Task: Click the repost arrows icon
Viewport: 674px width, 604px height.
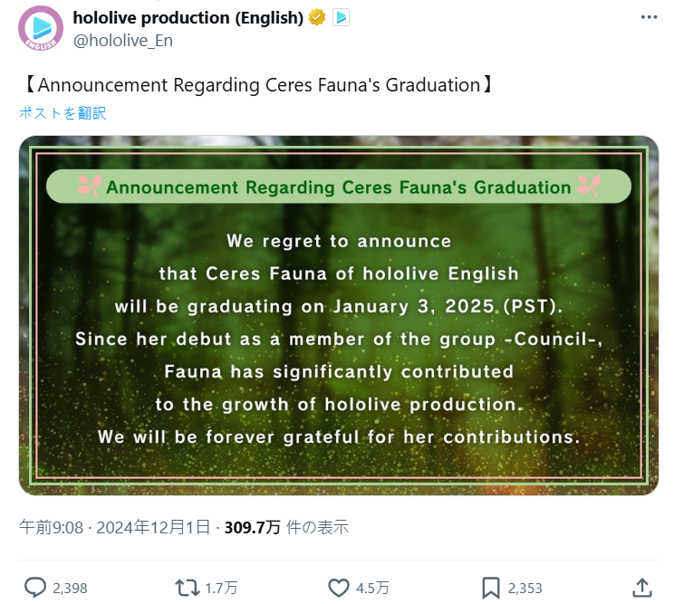Action: tap(188, 588)
